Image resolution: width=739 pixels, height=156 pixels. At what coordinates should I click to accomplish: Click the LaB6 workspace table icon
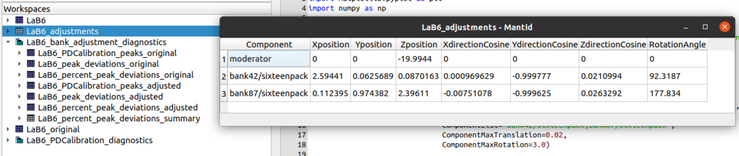(19, 20)
